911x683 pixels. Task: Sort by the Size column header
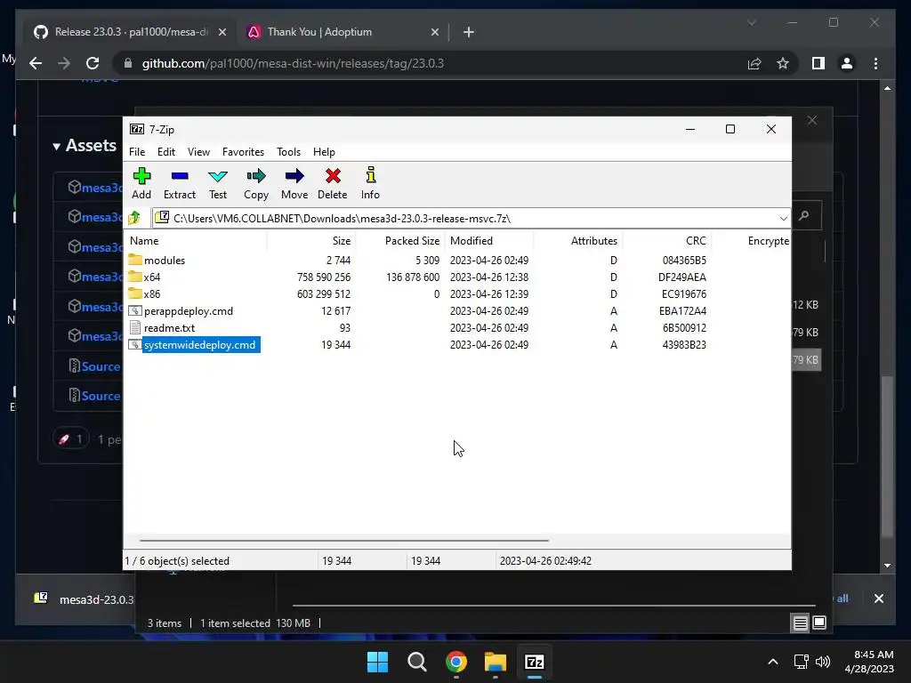pyautogui.click(x=311, y=240)
